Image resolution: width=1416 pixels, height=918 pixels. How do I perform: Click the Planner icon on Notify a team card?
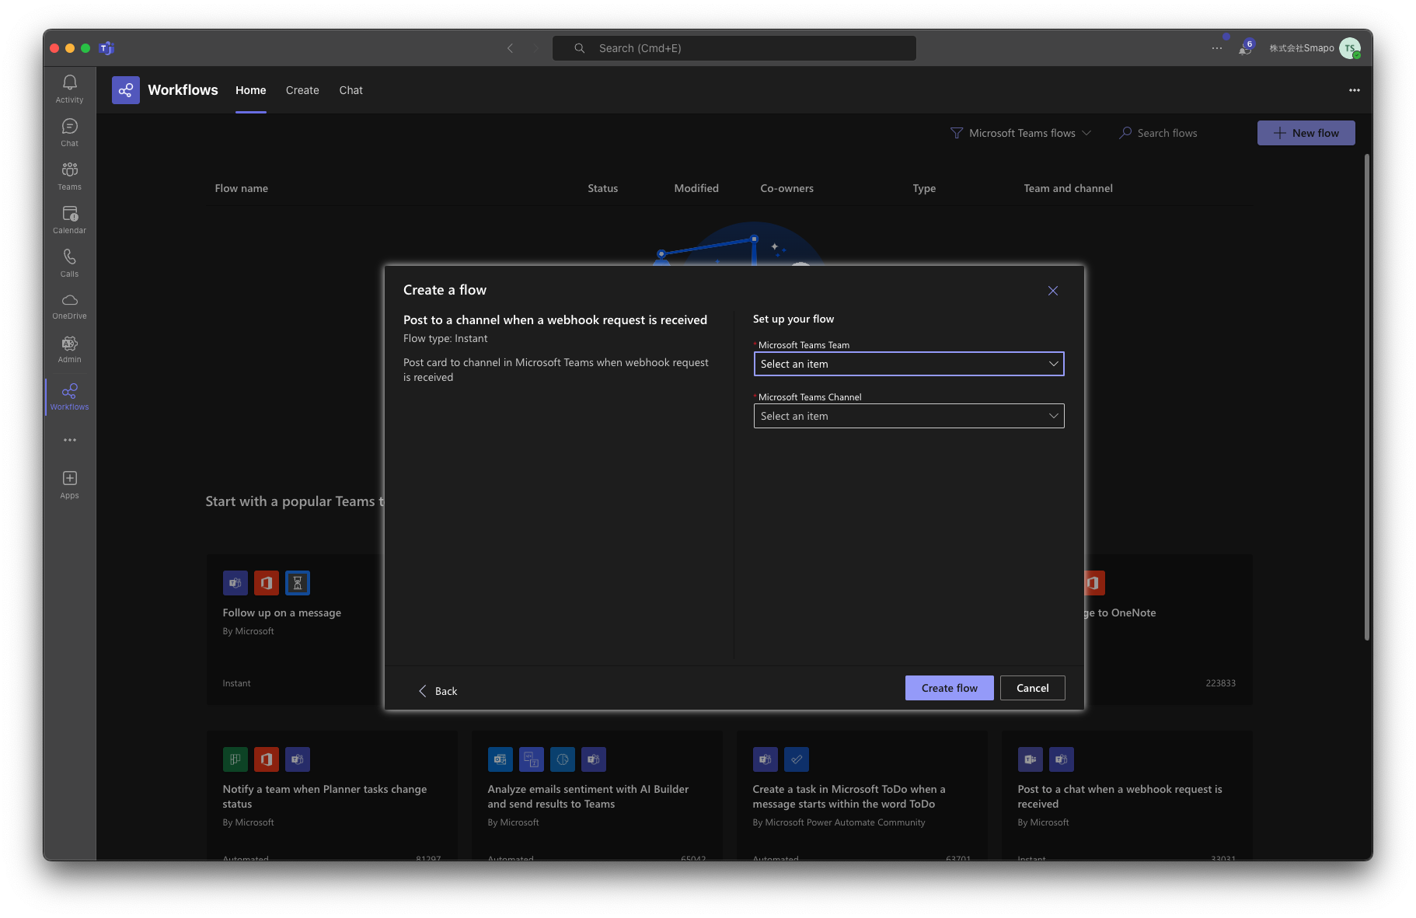(235, 759)
